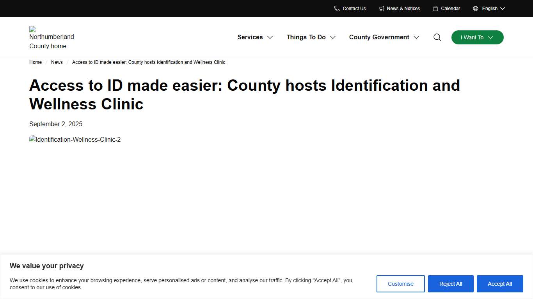Select the calendar icon in the top bar

(x=435, y=9)
